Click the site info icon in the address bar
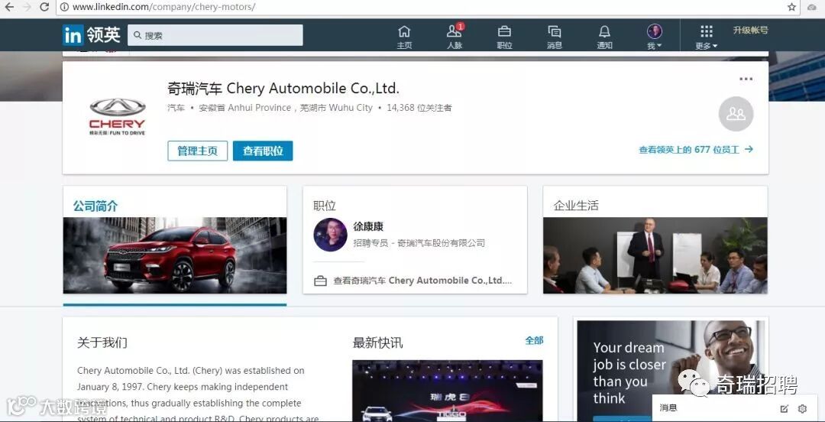The width and height of the screenshot is (825, 422). tap(64, 8)
